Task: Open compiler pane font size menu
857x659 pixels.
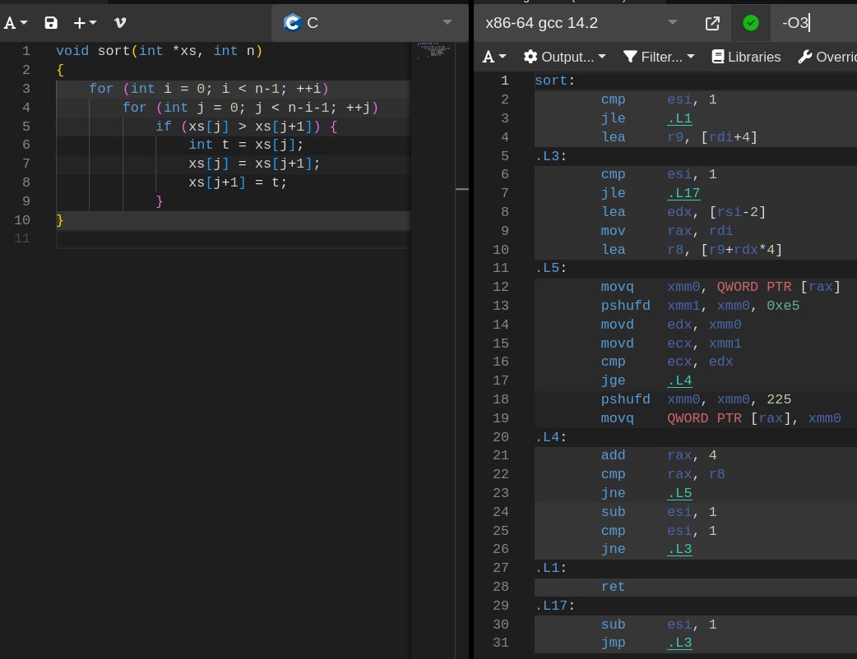Action: 494,57
